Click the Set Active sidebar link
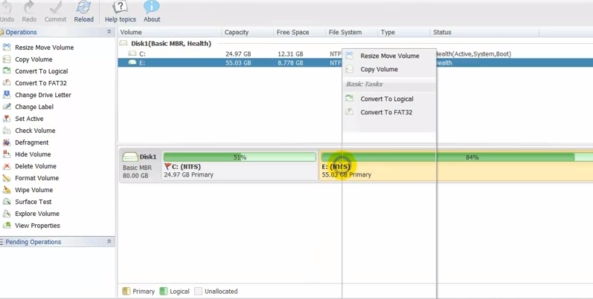 pyautogui.click(x=29, y=119)
